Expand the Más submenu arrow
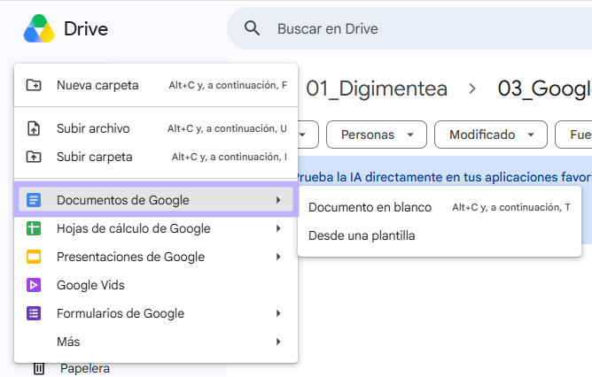Viewport: 592px width, 377px height. pos(278,342)
